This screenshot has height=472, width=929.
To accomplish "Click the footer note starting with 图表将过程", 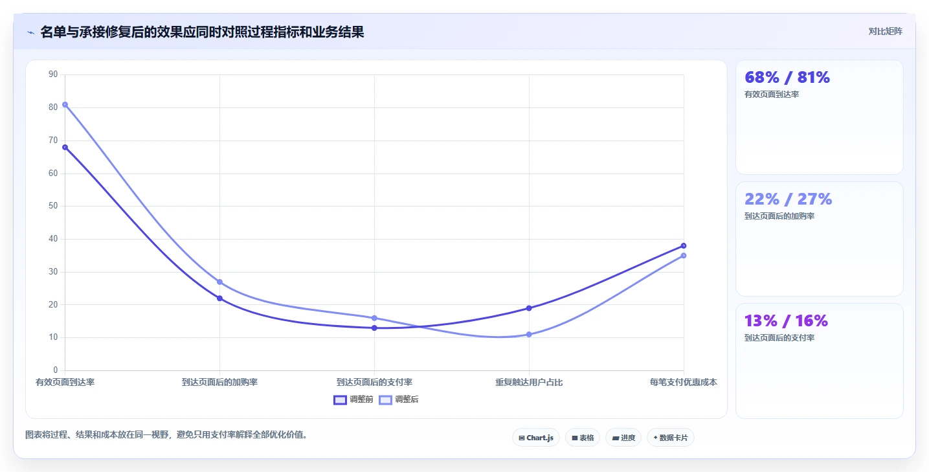I will pyautogui.click(x=166, y=435).
